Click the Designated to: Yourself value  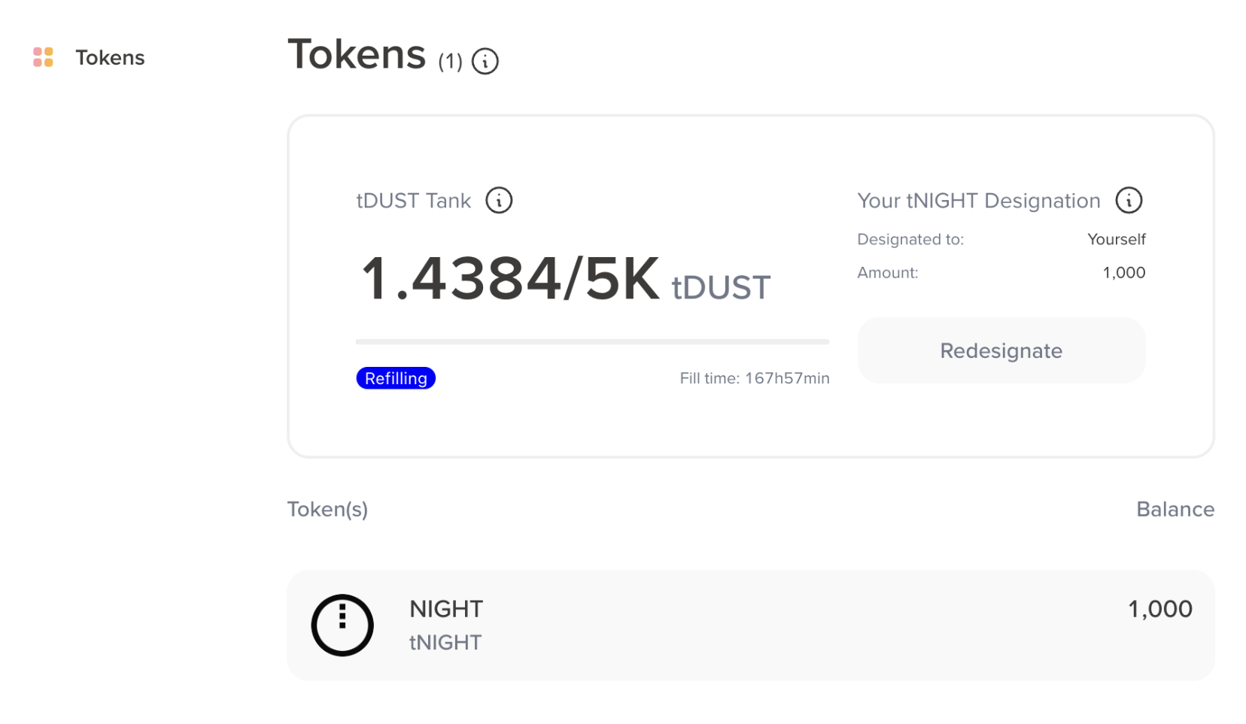click(x=1117, y=239)
